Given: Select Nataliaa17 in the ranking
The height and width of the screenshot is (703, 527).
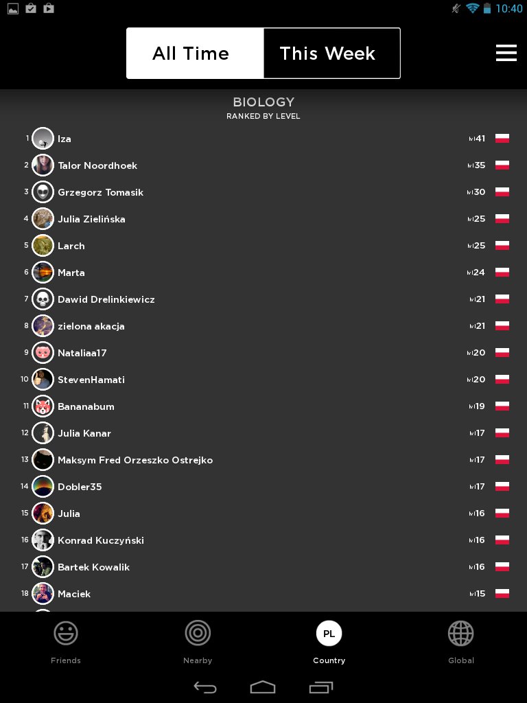Looking at the screenshot, I should click(82, 353).
